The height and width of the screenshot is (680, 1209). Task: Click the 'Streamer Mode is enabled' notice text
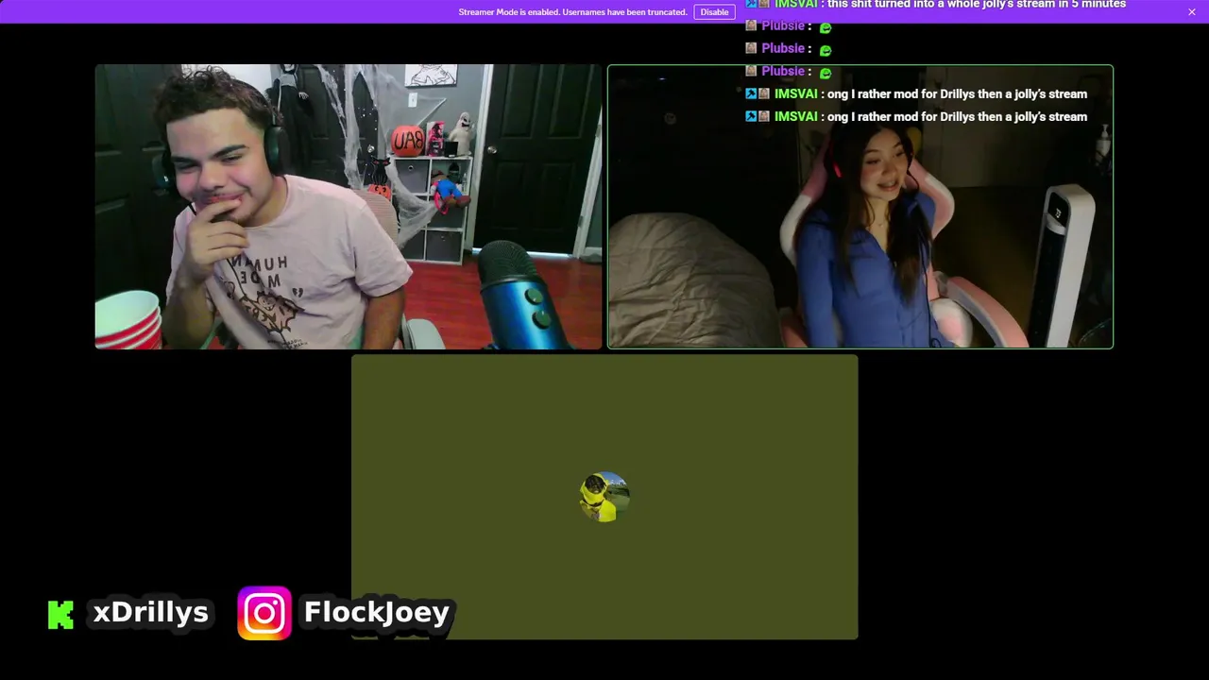[572, 12]
